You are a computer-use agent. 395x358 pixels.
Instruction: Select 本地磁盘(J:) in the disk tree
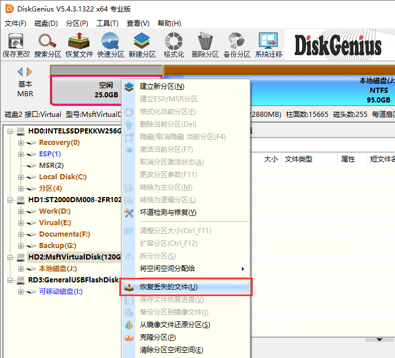click(x=58, y=269)
